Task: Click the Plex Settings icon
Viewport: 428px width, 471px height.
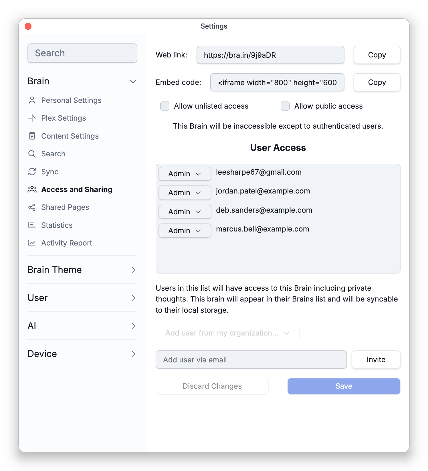Action: click(32, 118)
